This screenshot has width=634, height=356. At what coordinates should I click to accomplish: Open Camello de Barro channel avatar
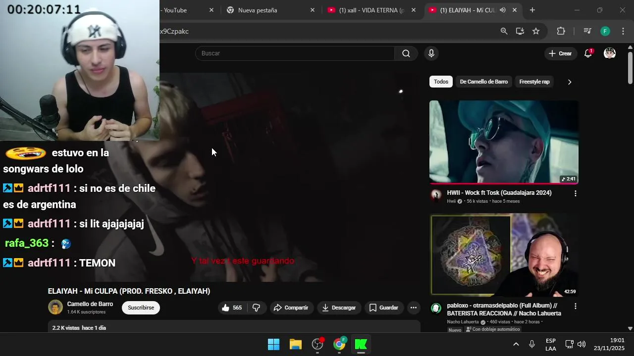point(55,307)
